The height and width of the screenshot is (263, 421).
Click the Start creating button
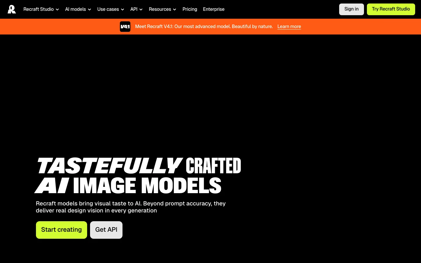point(61,230)
